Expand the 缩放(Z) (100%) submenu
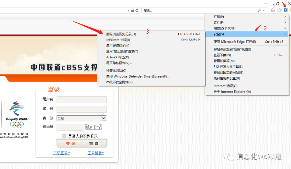Image resolution: width=291 pixels, height=169 pixels. click(x=247, y=28)
